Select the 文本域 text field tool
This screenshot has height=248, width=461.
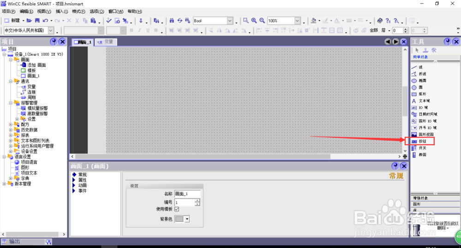tap(424, 101)
